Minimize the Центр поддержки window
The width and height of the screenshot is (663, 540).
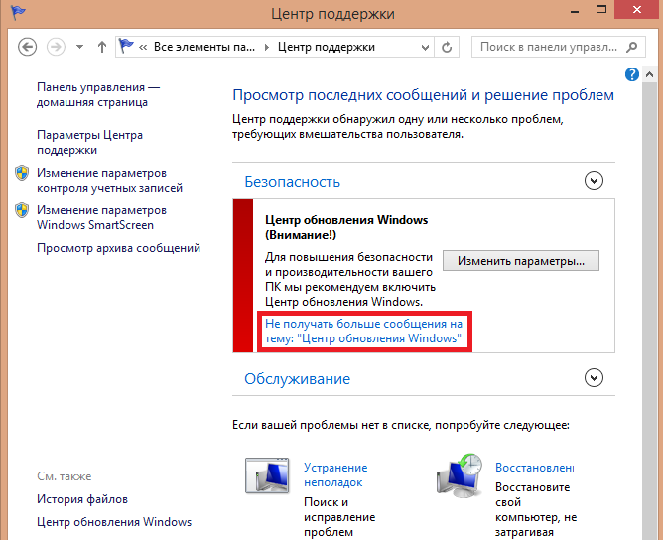point(575,10)
